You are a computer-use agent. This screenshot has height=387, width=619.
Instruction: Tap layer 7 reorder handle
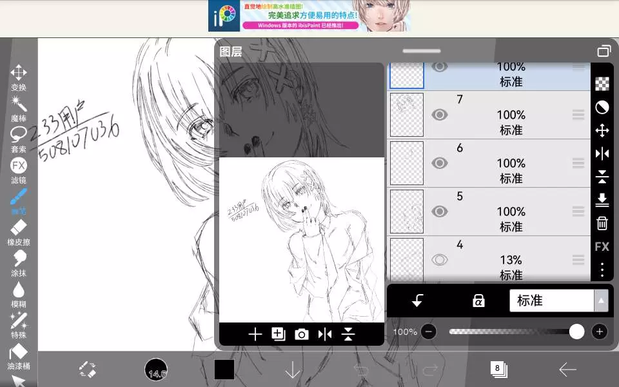pos(578,115)
